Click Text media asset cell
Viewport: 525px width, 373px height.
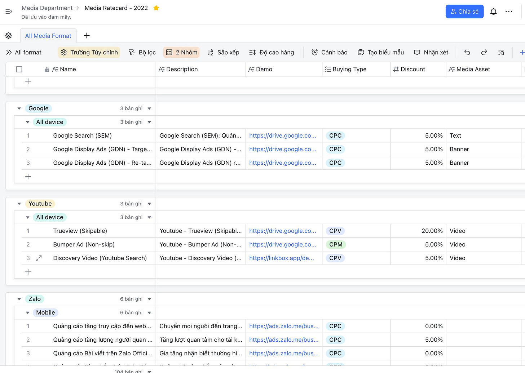tap(484, 136)
